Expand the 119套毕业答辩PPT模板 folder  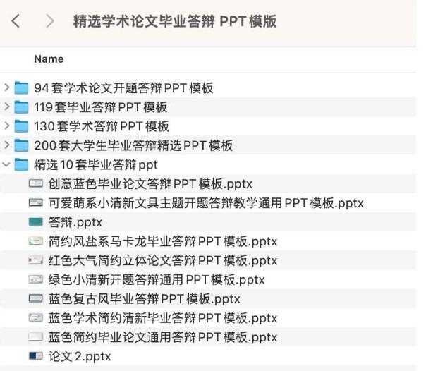click(7, 107)
